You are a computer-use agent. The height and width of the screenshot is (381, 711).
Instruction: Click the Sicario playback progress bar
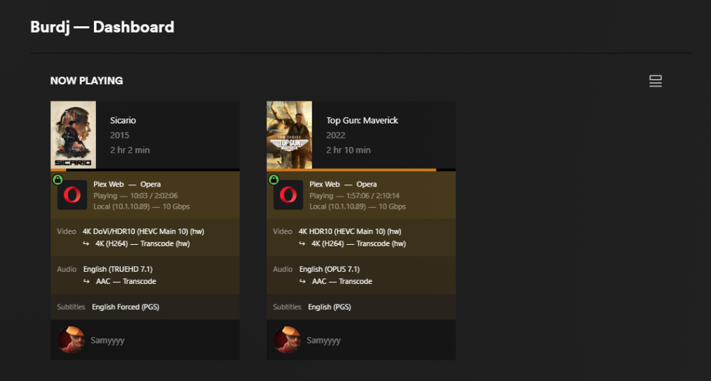[145, 170]
